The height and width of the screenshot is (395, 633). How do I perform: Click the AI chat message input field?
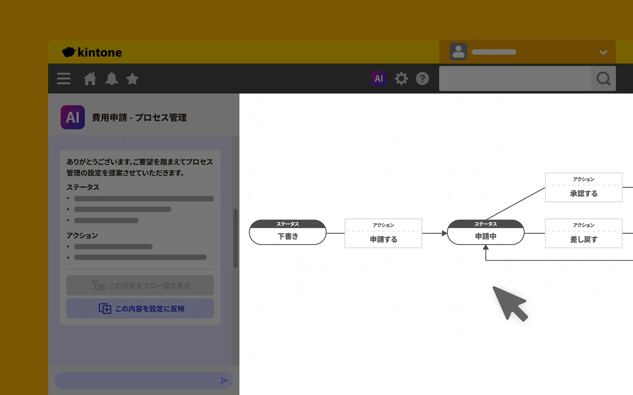coord(136,381)
